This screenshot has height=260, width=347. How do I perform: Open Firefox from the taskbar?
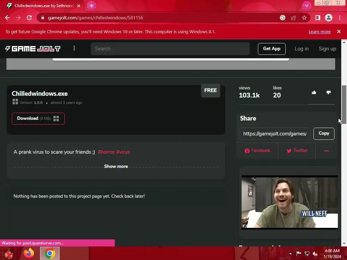(x=29, y=253)
